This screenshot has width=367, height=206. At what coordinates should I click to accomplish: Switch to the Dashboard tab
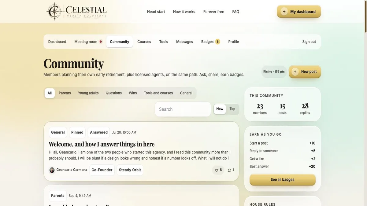coord(57,42)
